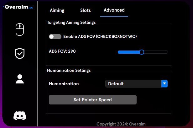193x128 pixels.
Task: Click the unfilled end of ADS FOV slider
Action: pos(156,52)
